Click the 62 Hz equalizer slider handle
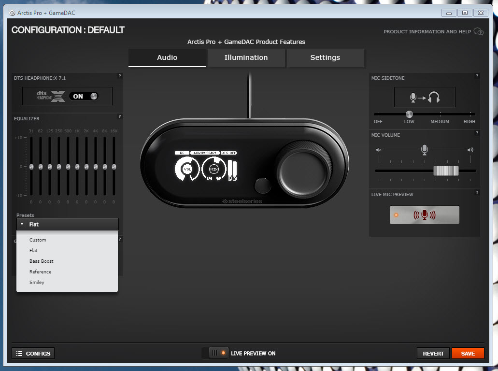The height and width of the screenshot is (371, 498). (41, 167)
